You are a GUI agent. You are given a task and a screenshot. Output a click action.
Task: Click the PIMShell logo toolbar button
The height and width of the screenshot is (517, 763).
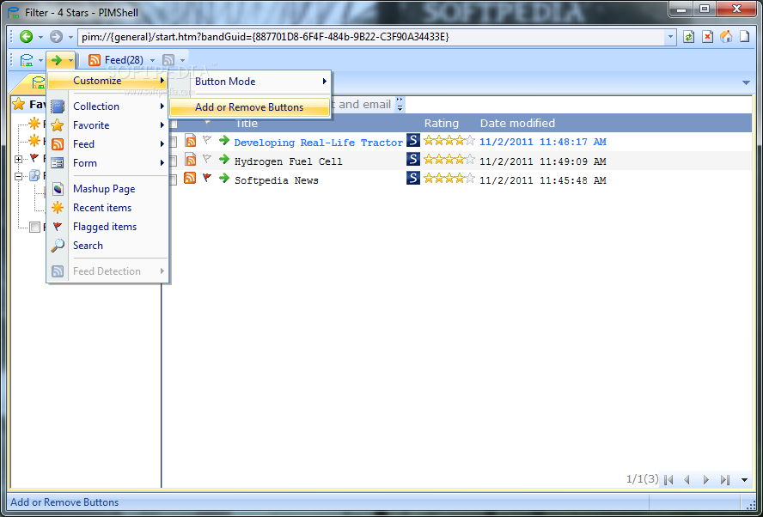27,60
